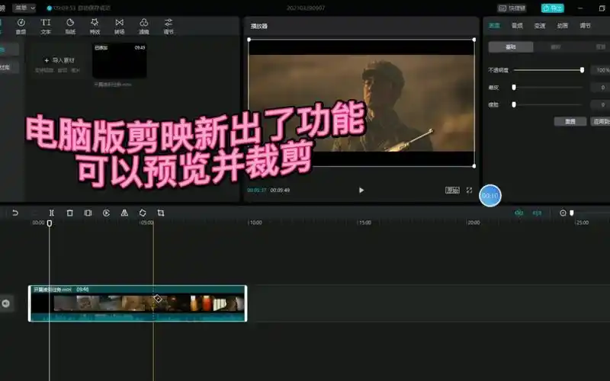
Task: Switch to the 调节 tab in properties panel
Action: (585, 26)
